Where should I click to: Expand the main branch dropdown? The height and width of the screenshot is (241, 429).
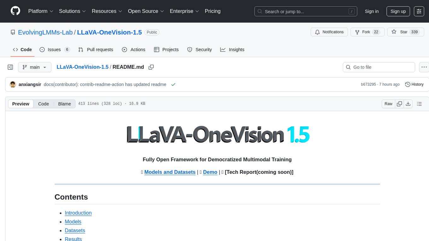(34, 67)
